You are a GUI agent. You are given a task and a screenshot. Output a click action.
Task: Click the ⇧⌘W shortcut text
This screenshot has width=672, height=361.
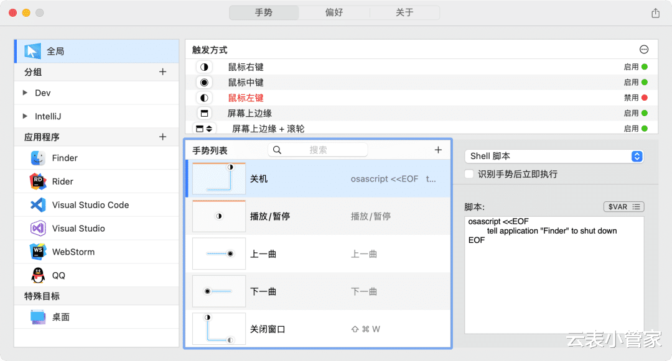(x=366, y=329)
